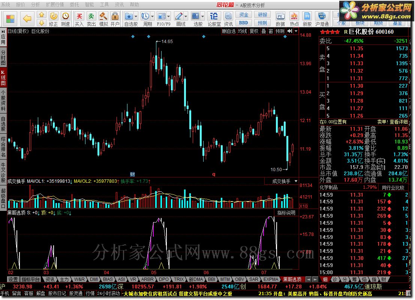This screenshot has width=415, height=300.
Task: Toggle 预测 forecast in chart header
Action: (280, 31)
